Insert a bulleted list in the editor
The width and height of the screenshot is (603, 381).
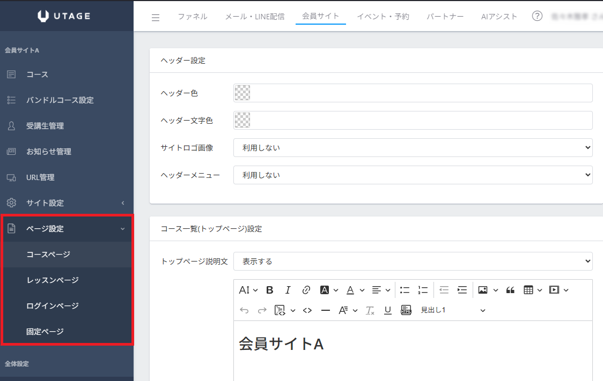[x=405, y=290]
